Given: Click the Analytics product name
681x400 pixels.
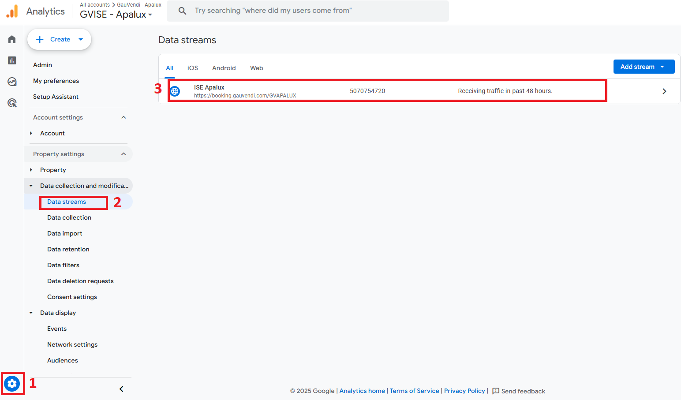Looking at the screenshot, I should pyautogui.click(x=45, y=11).
